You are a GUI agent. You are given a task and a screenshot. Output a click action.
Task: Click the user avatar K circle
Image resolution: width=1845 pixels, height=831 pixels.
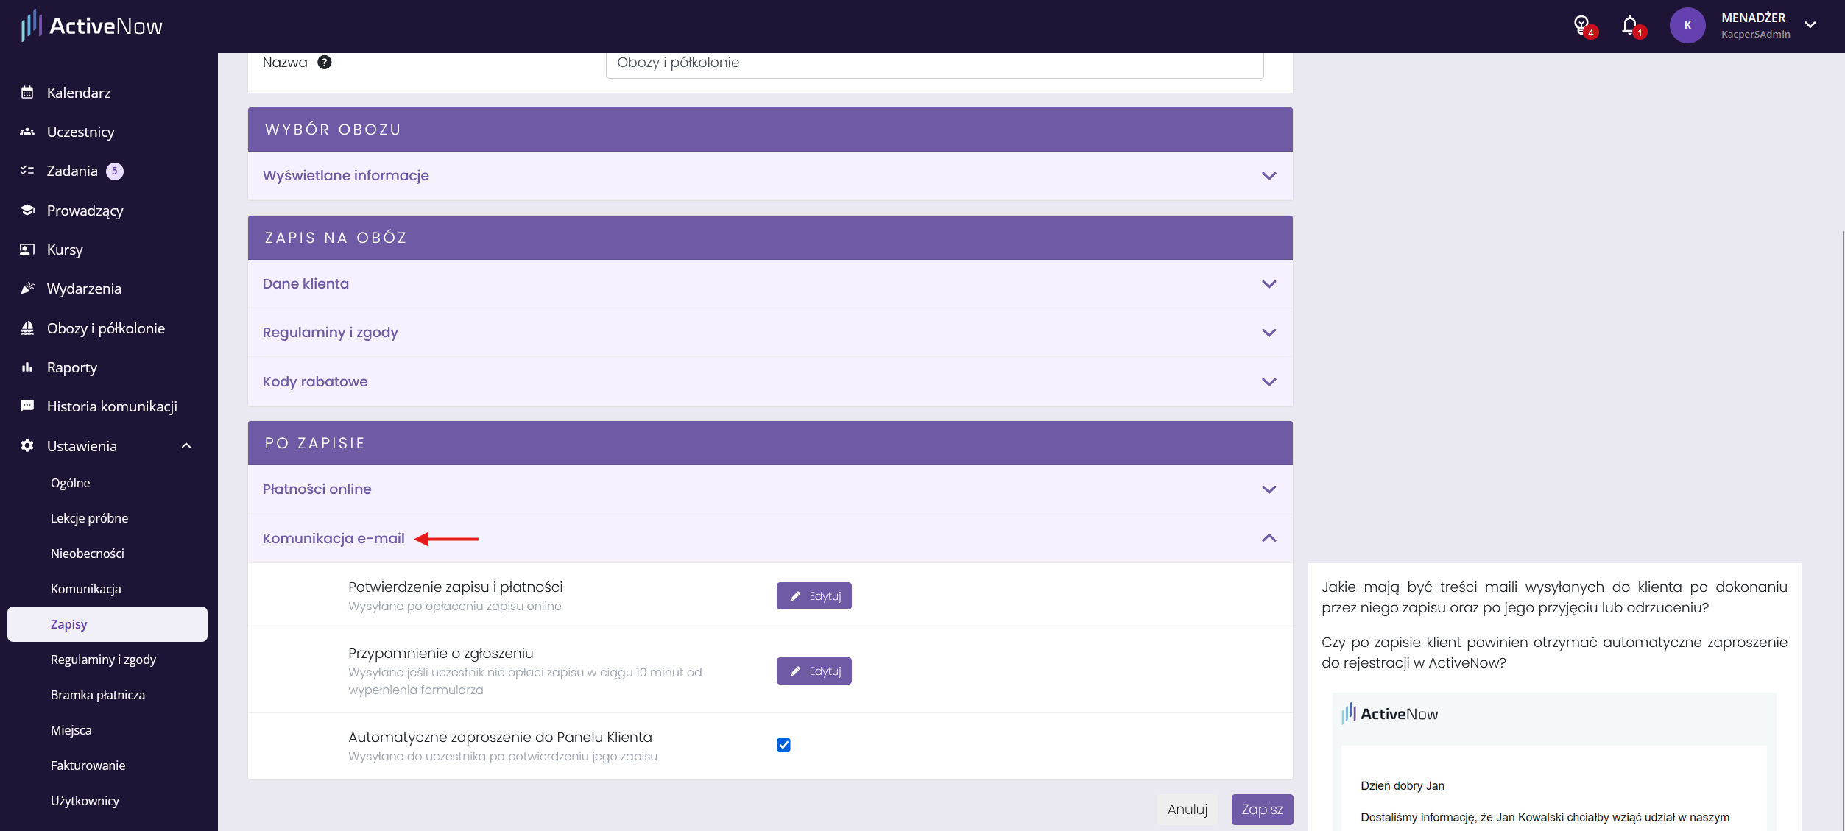tap(1687, 26)
